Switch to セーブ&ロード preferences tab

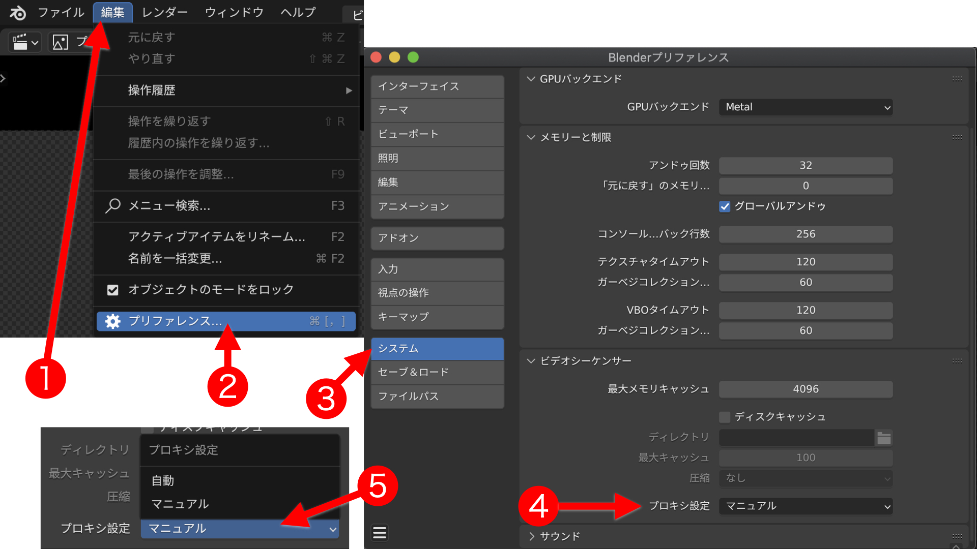point(438,373)
